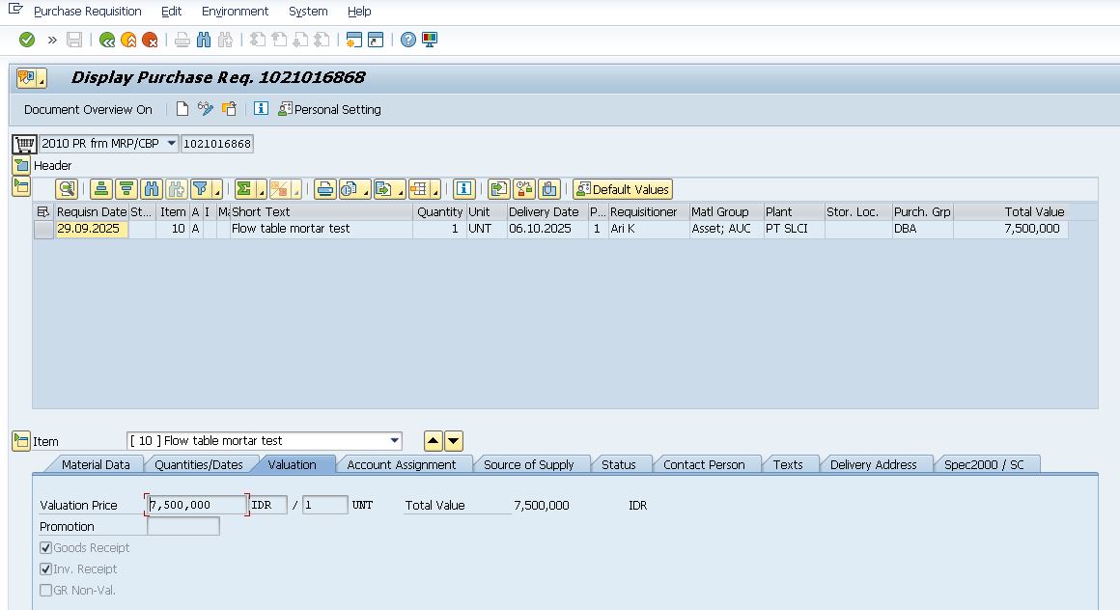Click the green Back arrow icon
Screen dimensions: 1120x610
click(107, 40)
